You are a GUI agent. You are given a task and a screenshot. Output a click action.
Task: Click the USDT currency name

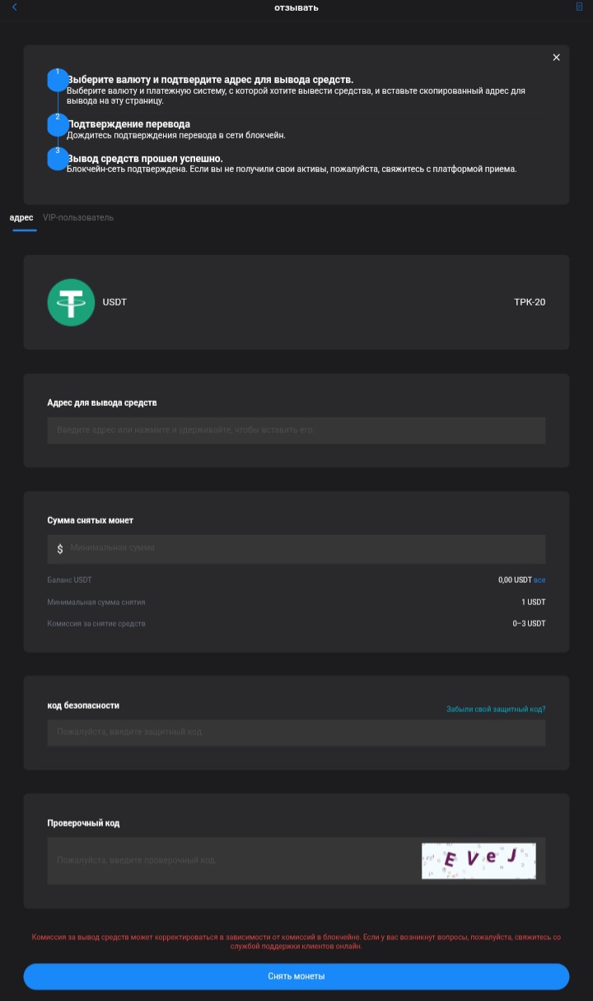pos(115,302)
